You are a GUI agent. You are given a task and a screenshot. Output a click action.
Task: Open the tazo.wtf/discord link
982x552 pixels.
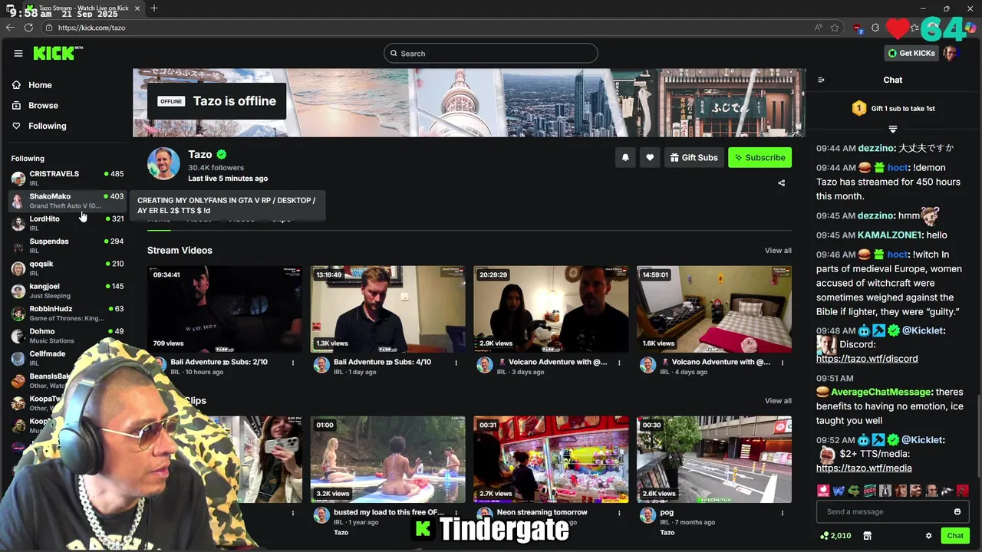click(x=867, y=359)
